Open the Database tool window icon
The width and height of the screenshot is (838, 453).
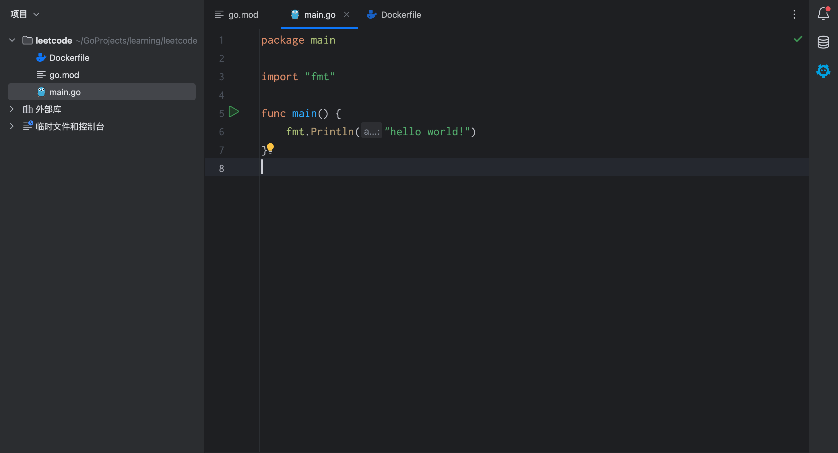pos(823,42)
